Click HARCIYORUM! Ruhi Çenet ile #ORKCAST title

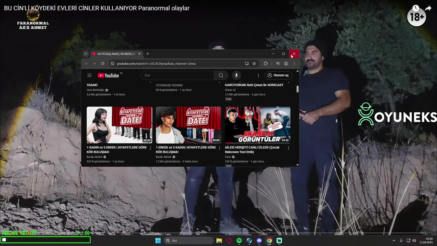pos(254,85)
